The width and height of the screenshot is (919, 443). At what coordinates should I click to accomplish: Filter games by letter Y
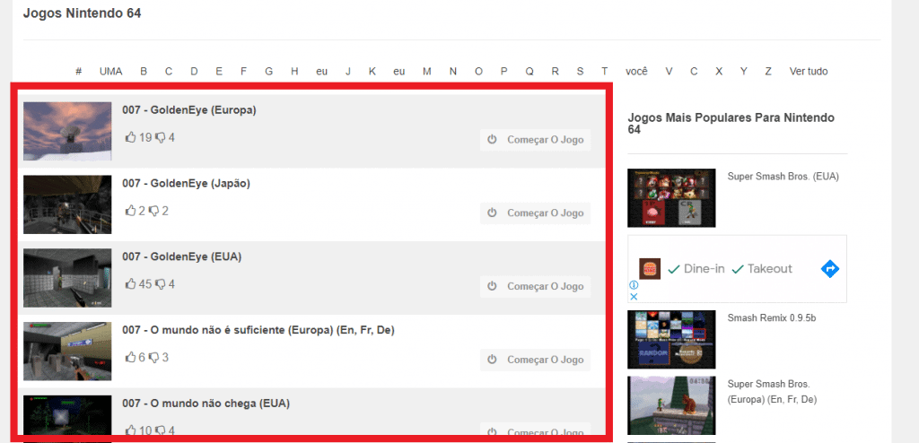point(744,72)
